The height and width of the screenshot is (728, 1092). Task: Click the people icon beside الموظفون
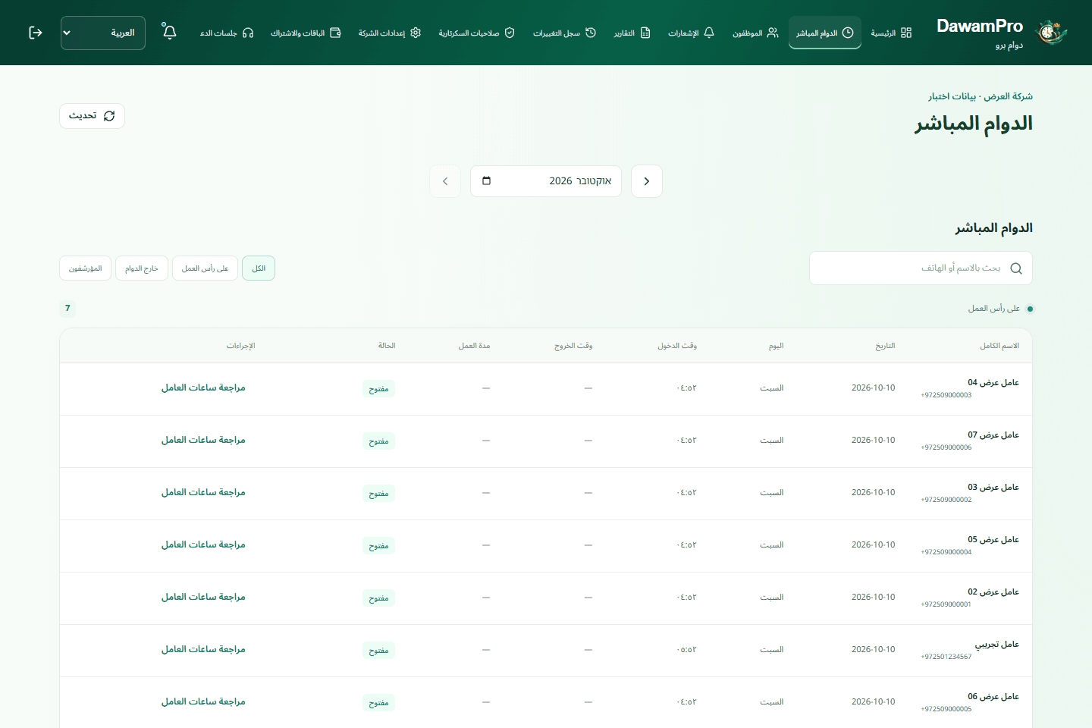773,33
